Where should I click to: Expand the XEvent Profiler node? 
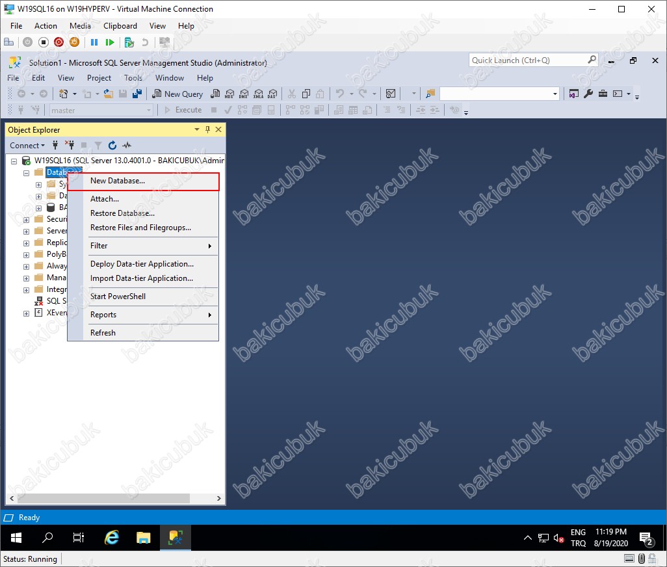[27, 313]
